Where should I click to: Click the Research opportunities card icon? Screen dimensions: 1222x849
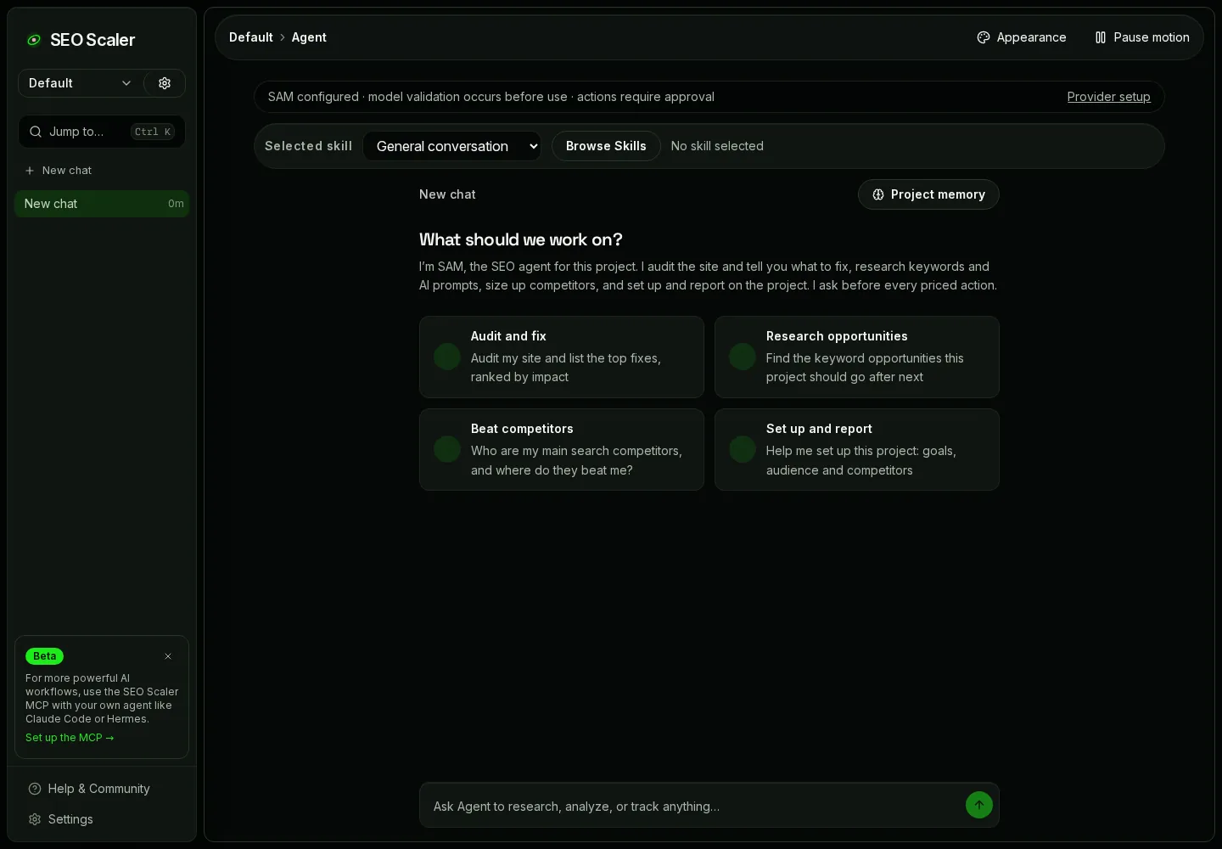pyautogui.click(x=743, y=357)
